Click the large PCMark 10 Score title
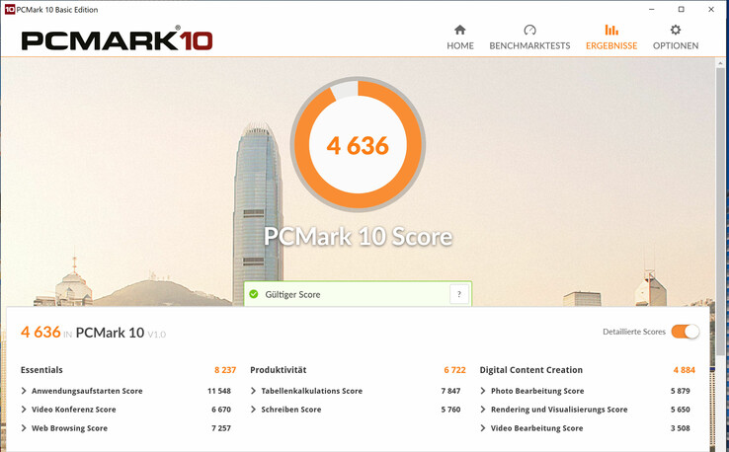The width and height of the screenshot is (729, 452). point(358,237)
